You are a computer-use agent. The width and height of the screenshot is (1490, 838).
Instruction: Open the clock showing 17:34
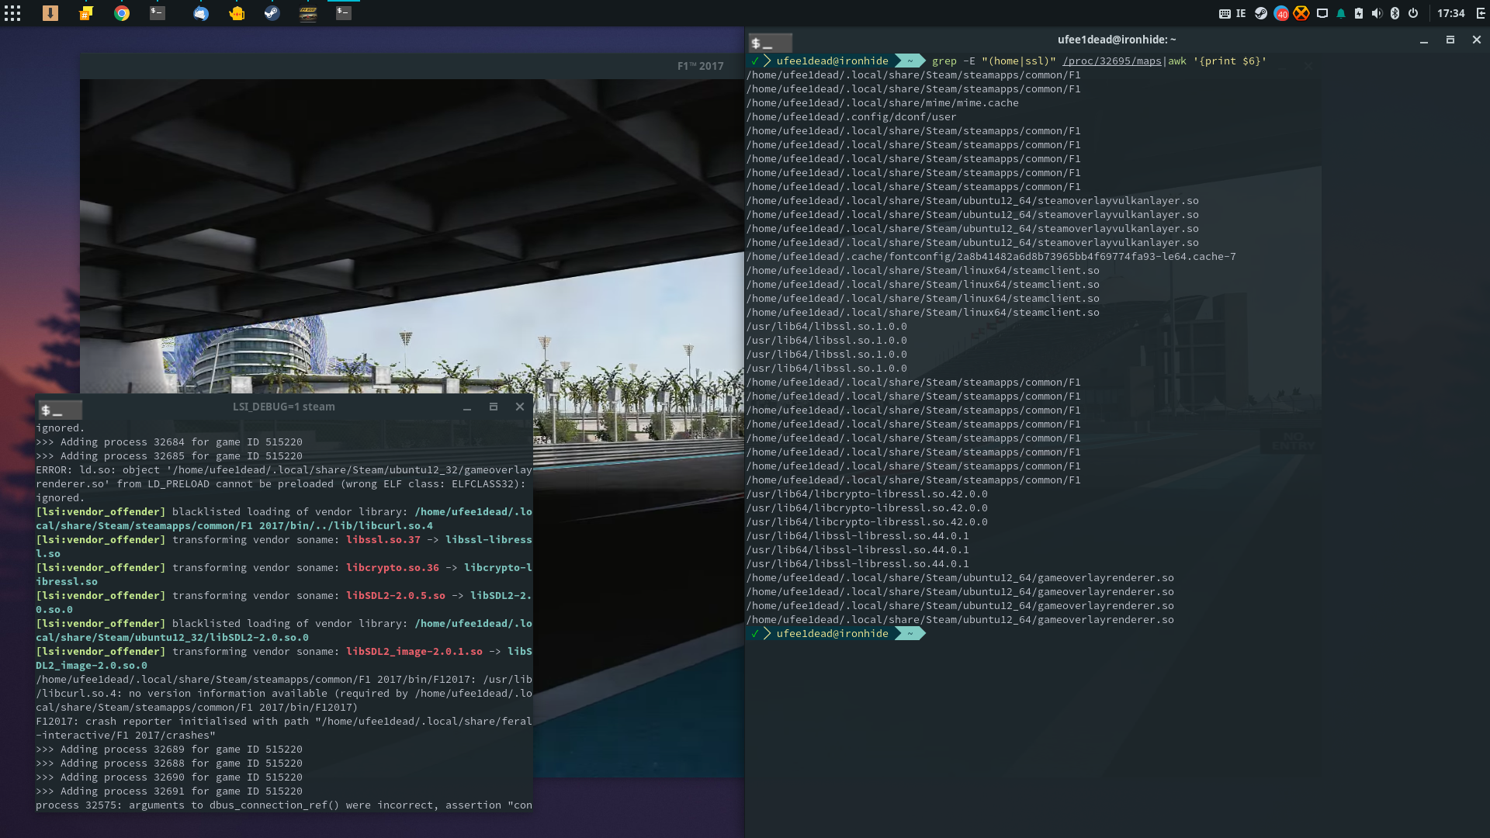(x=1450, y=13)
